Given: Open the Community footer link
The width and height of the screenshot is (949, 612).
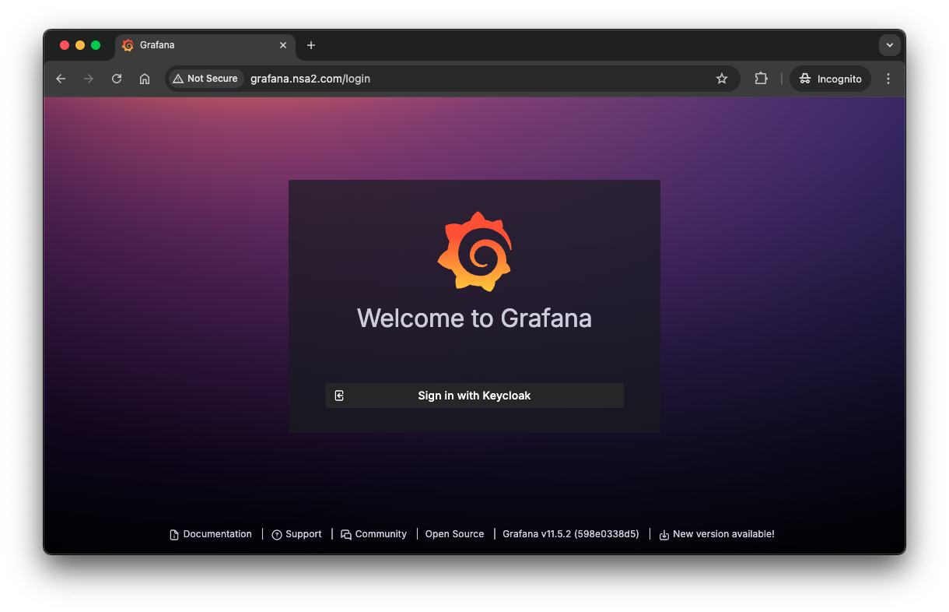Looking at the screenshot, I should pyautogui.click(x=374, y=534).
